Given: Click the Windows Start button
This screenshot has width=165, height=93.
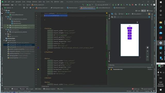Looking at the screenshot, I should (161, 2).
